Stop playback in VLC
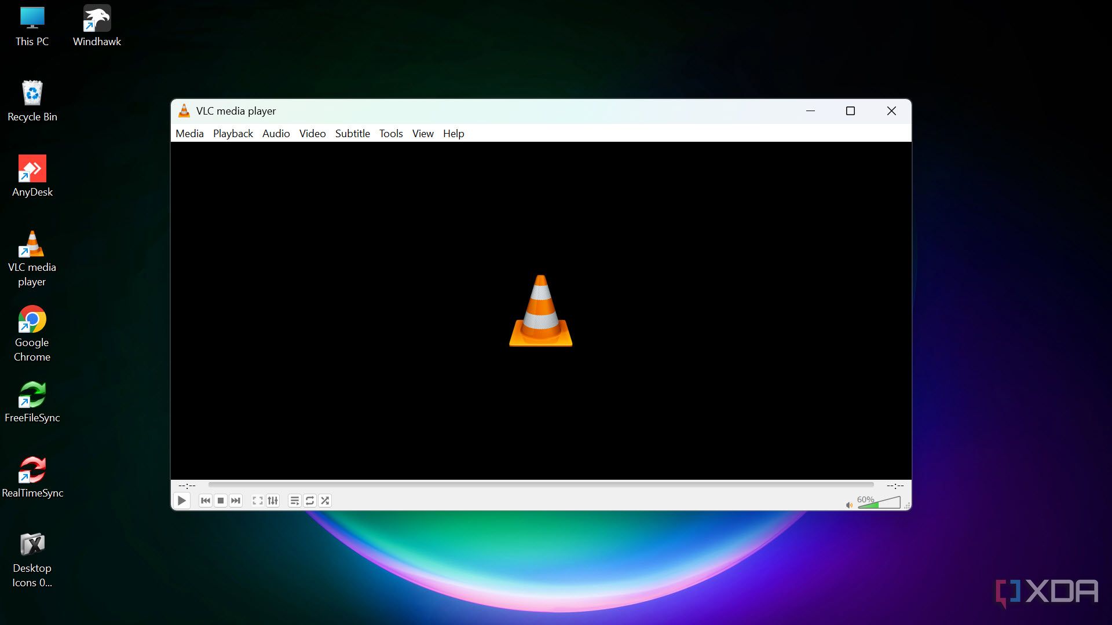This screenshot has height=625, width=1112. tap(221, 501)
